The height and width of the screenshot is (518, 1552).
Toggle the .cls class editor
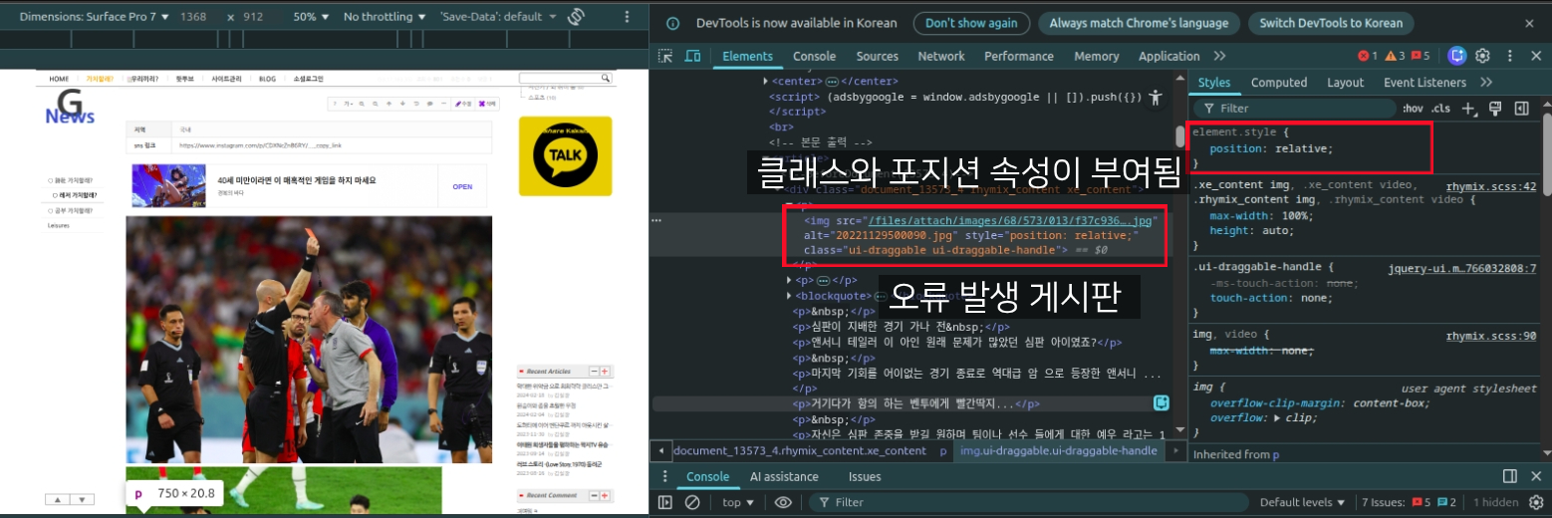tap(1440, 108)
